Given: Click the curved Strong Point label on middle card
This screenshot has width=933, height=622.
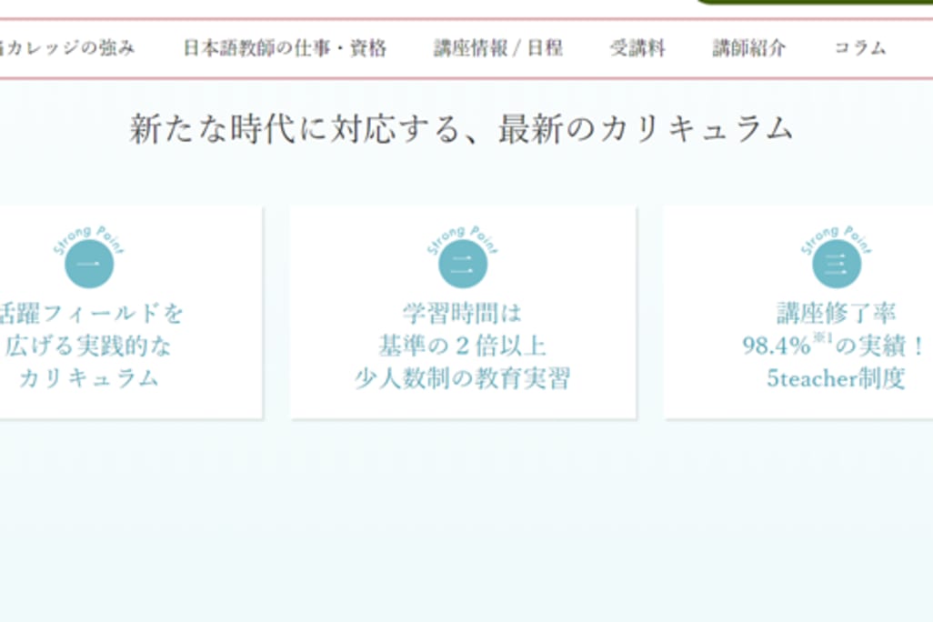Looking at the screenshot, I should click(x=462, y=236).
